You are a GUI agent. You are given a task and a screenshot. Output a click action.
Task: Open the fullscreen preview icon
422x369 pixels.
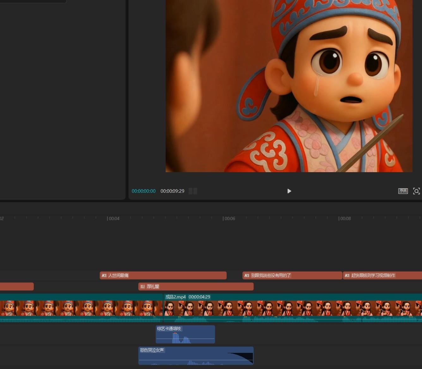pos(416,191)
